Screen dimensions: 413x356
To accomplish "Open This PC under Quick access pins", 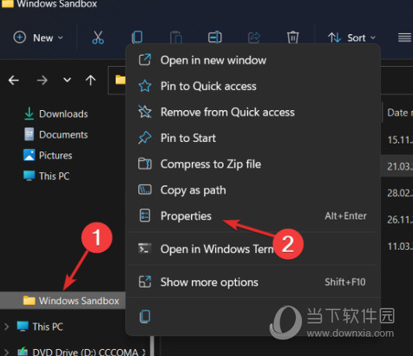I will click(x=47, y=176).
